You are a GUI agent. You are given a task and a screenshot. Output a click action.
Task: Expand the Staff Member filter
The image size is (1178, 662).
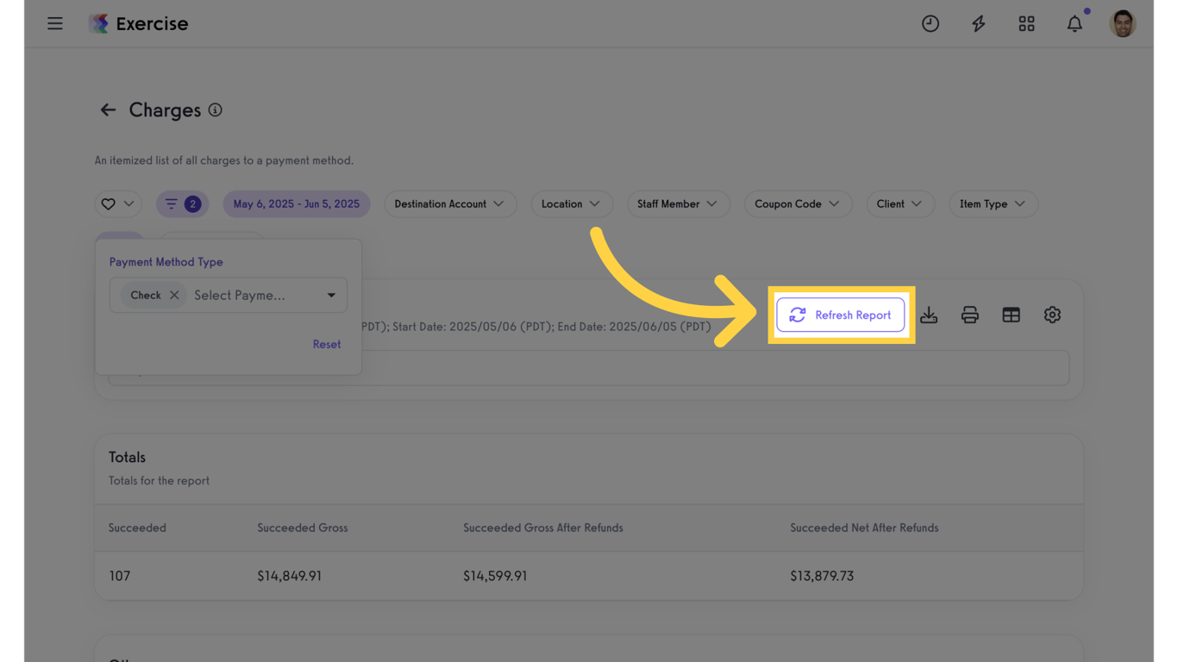(677, 204)
